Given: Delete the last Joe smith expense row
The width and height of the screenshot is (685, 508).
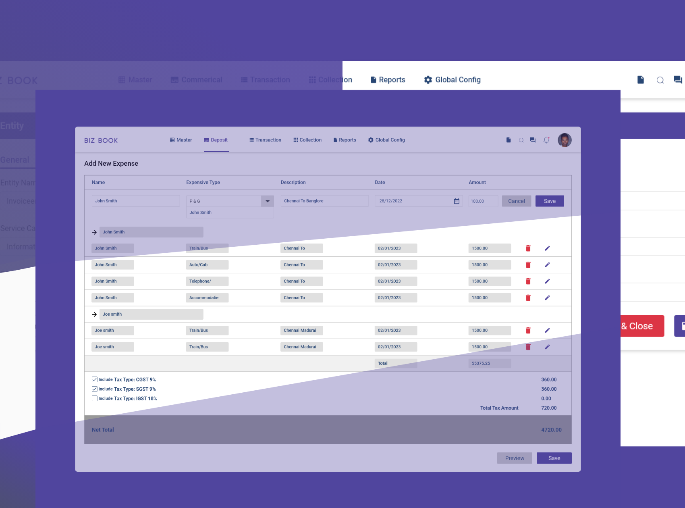Looking at the screenshot, I should (528, 347).
